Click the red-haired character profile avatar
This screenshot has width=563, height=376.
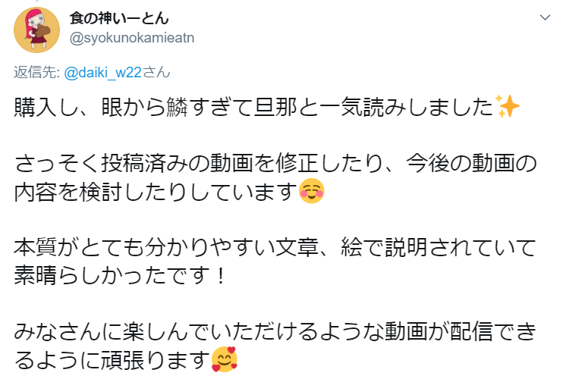click(36, 30)
